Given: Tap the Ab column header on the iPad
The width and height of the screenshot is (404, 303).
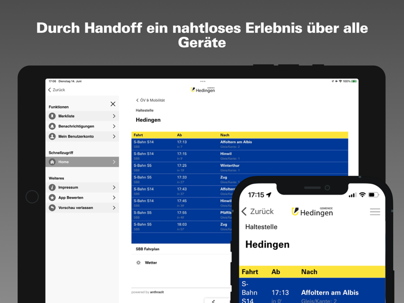Looking at the screenshot, I should [179, 135].
